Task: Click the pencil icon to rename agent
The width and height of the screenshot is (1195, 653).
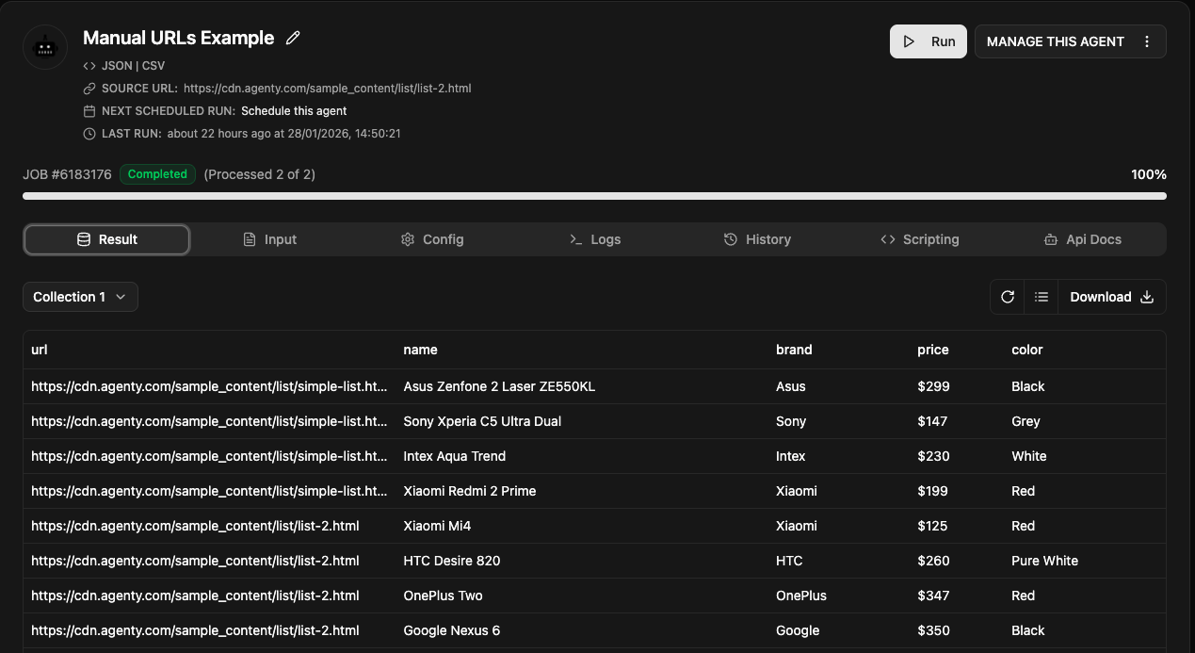Action: click(293, 38)
